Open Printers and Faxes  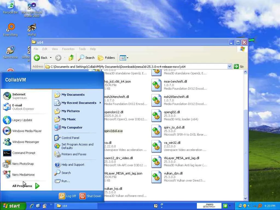click(78, 154)
